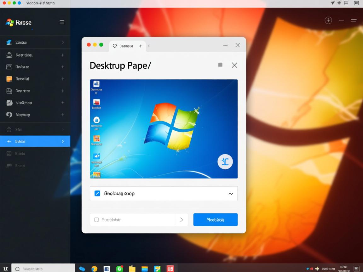Click the red app icon in the taskbar
The image size is (363, 272).
(x=170, y=269)
